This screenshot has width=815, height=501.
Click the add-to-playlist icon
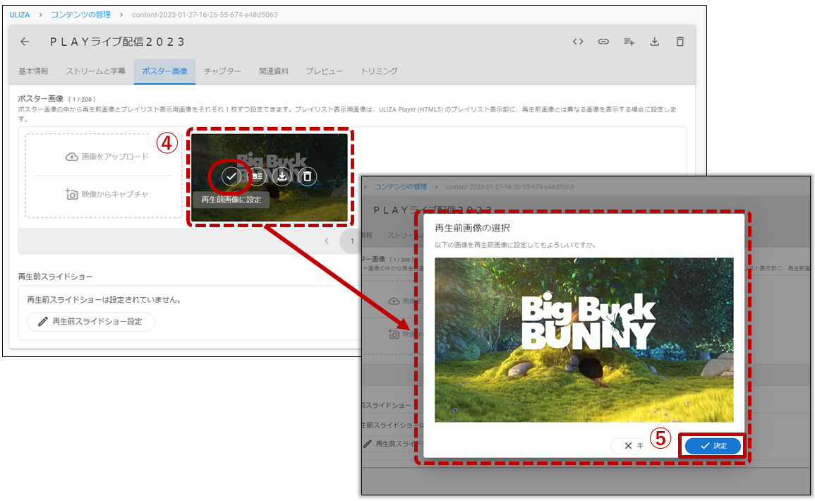[629, 42]
